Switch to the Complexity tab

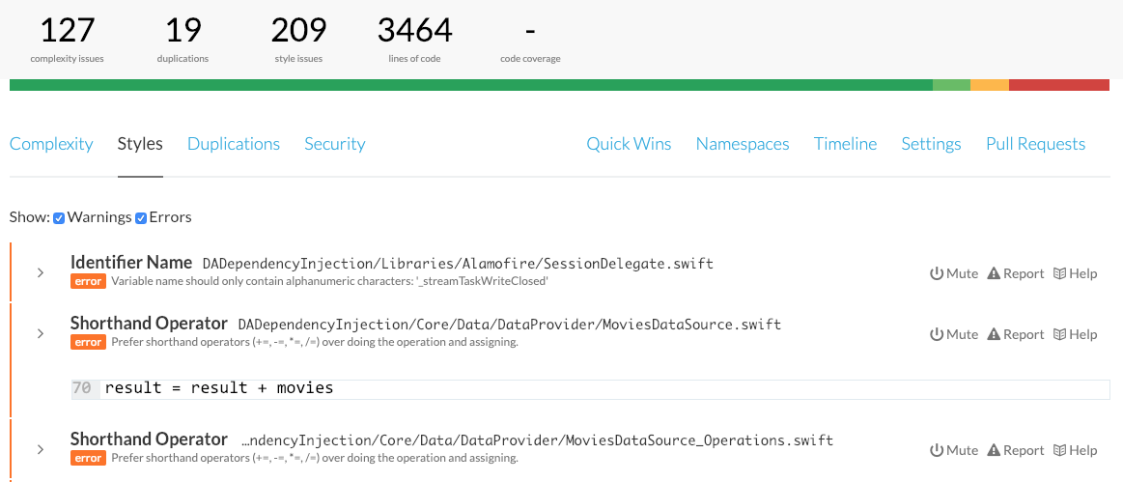(x=51, y=144)
